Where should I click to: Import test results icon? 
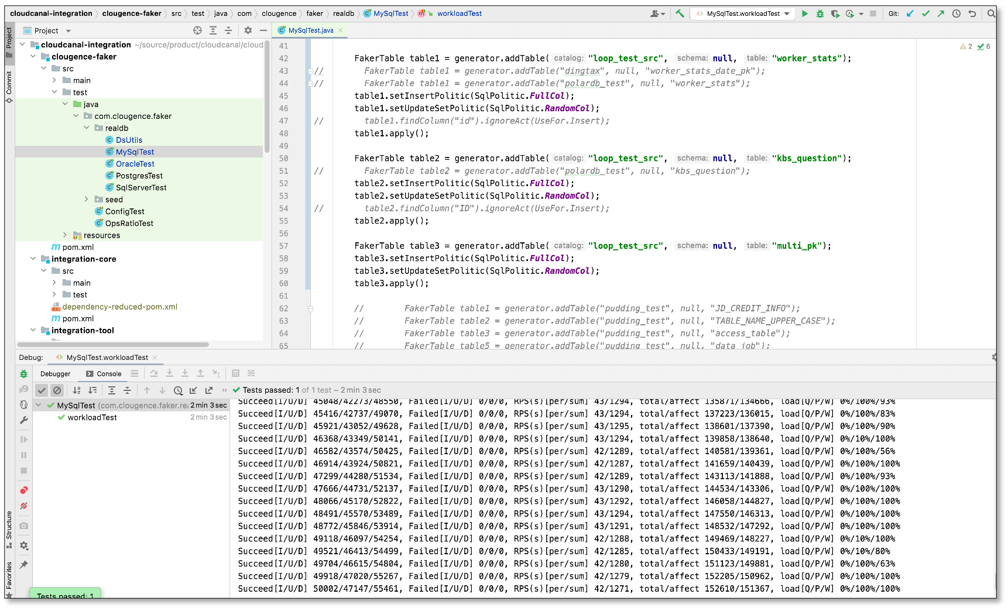[x=193, y=390]
